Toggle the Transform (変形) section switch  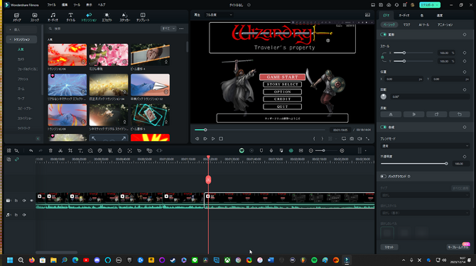(384, 35)
